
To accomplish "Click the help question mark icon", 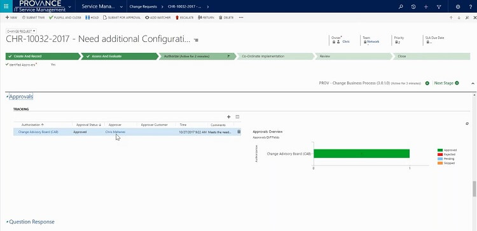I will click(471, 7).
